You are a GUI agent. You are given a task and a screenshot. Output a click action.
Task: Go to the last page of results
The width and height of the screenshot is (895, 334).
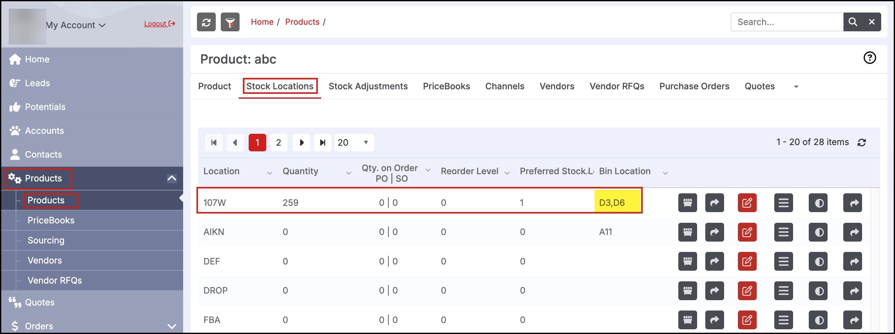click(x=322, y=143)
